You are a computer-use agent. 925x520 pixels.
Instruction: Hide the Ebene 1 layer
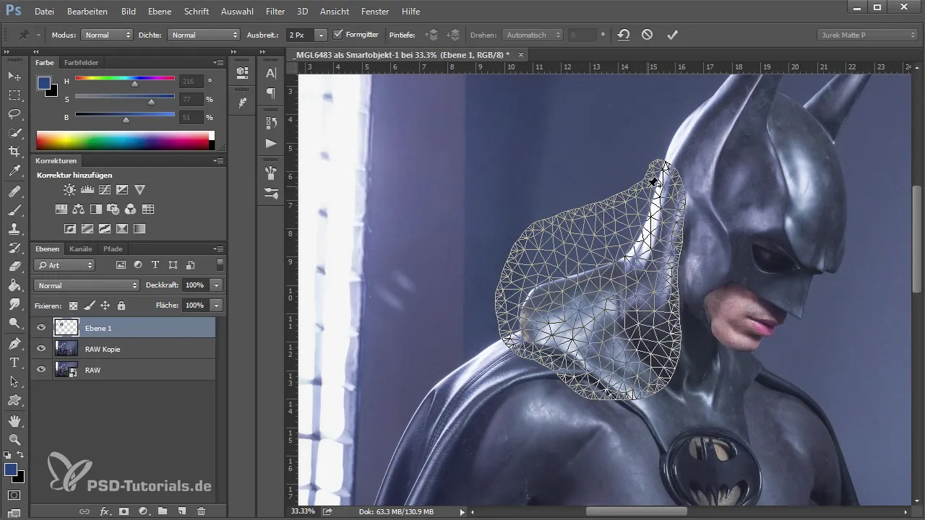pyautogui.click(x=41, y=328)
